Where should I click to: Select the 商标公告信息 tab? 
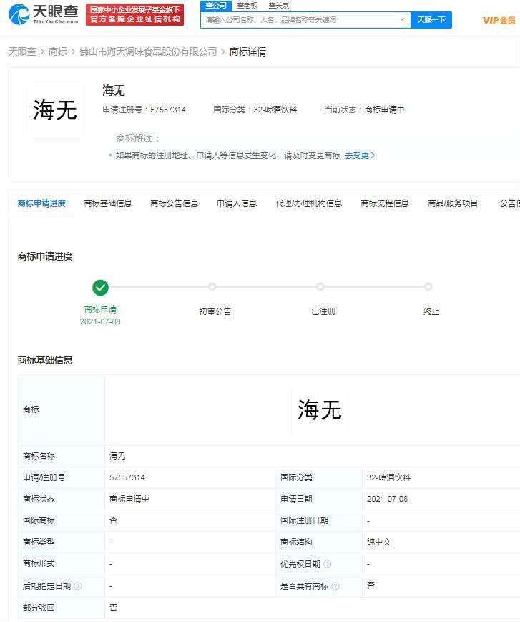[175, 203]
